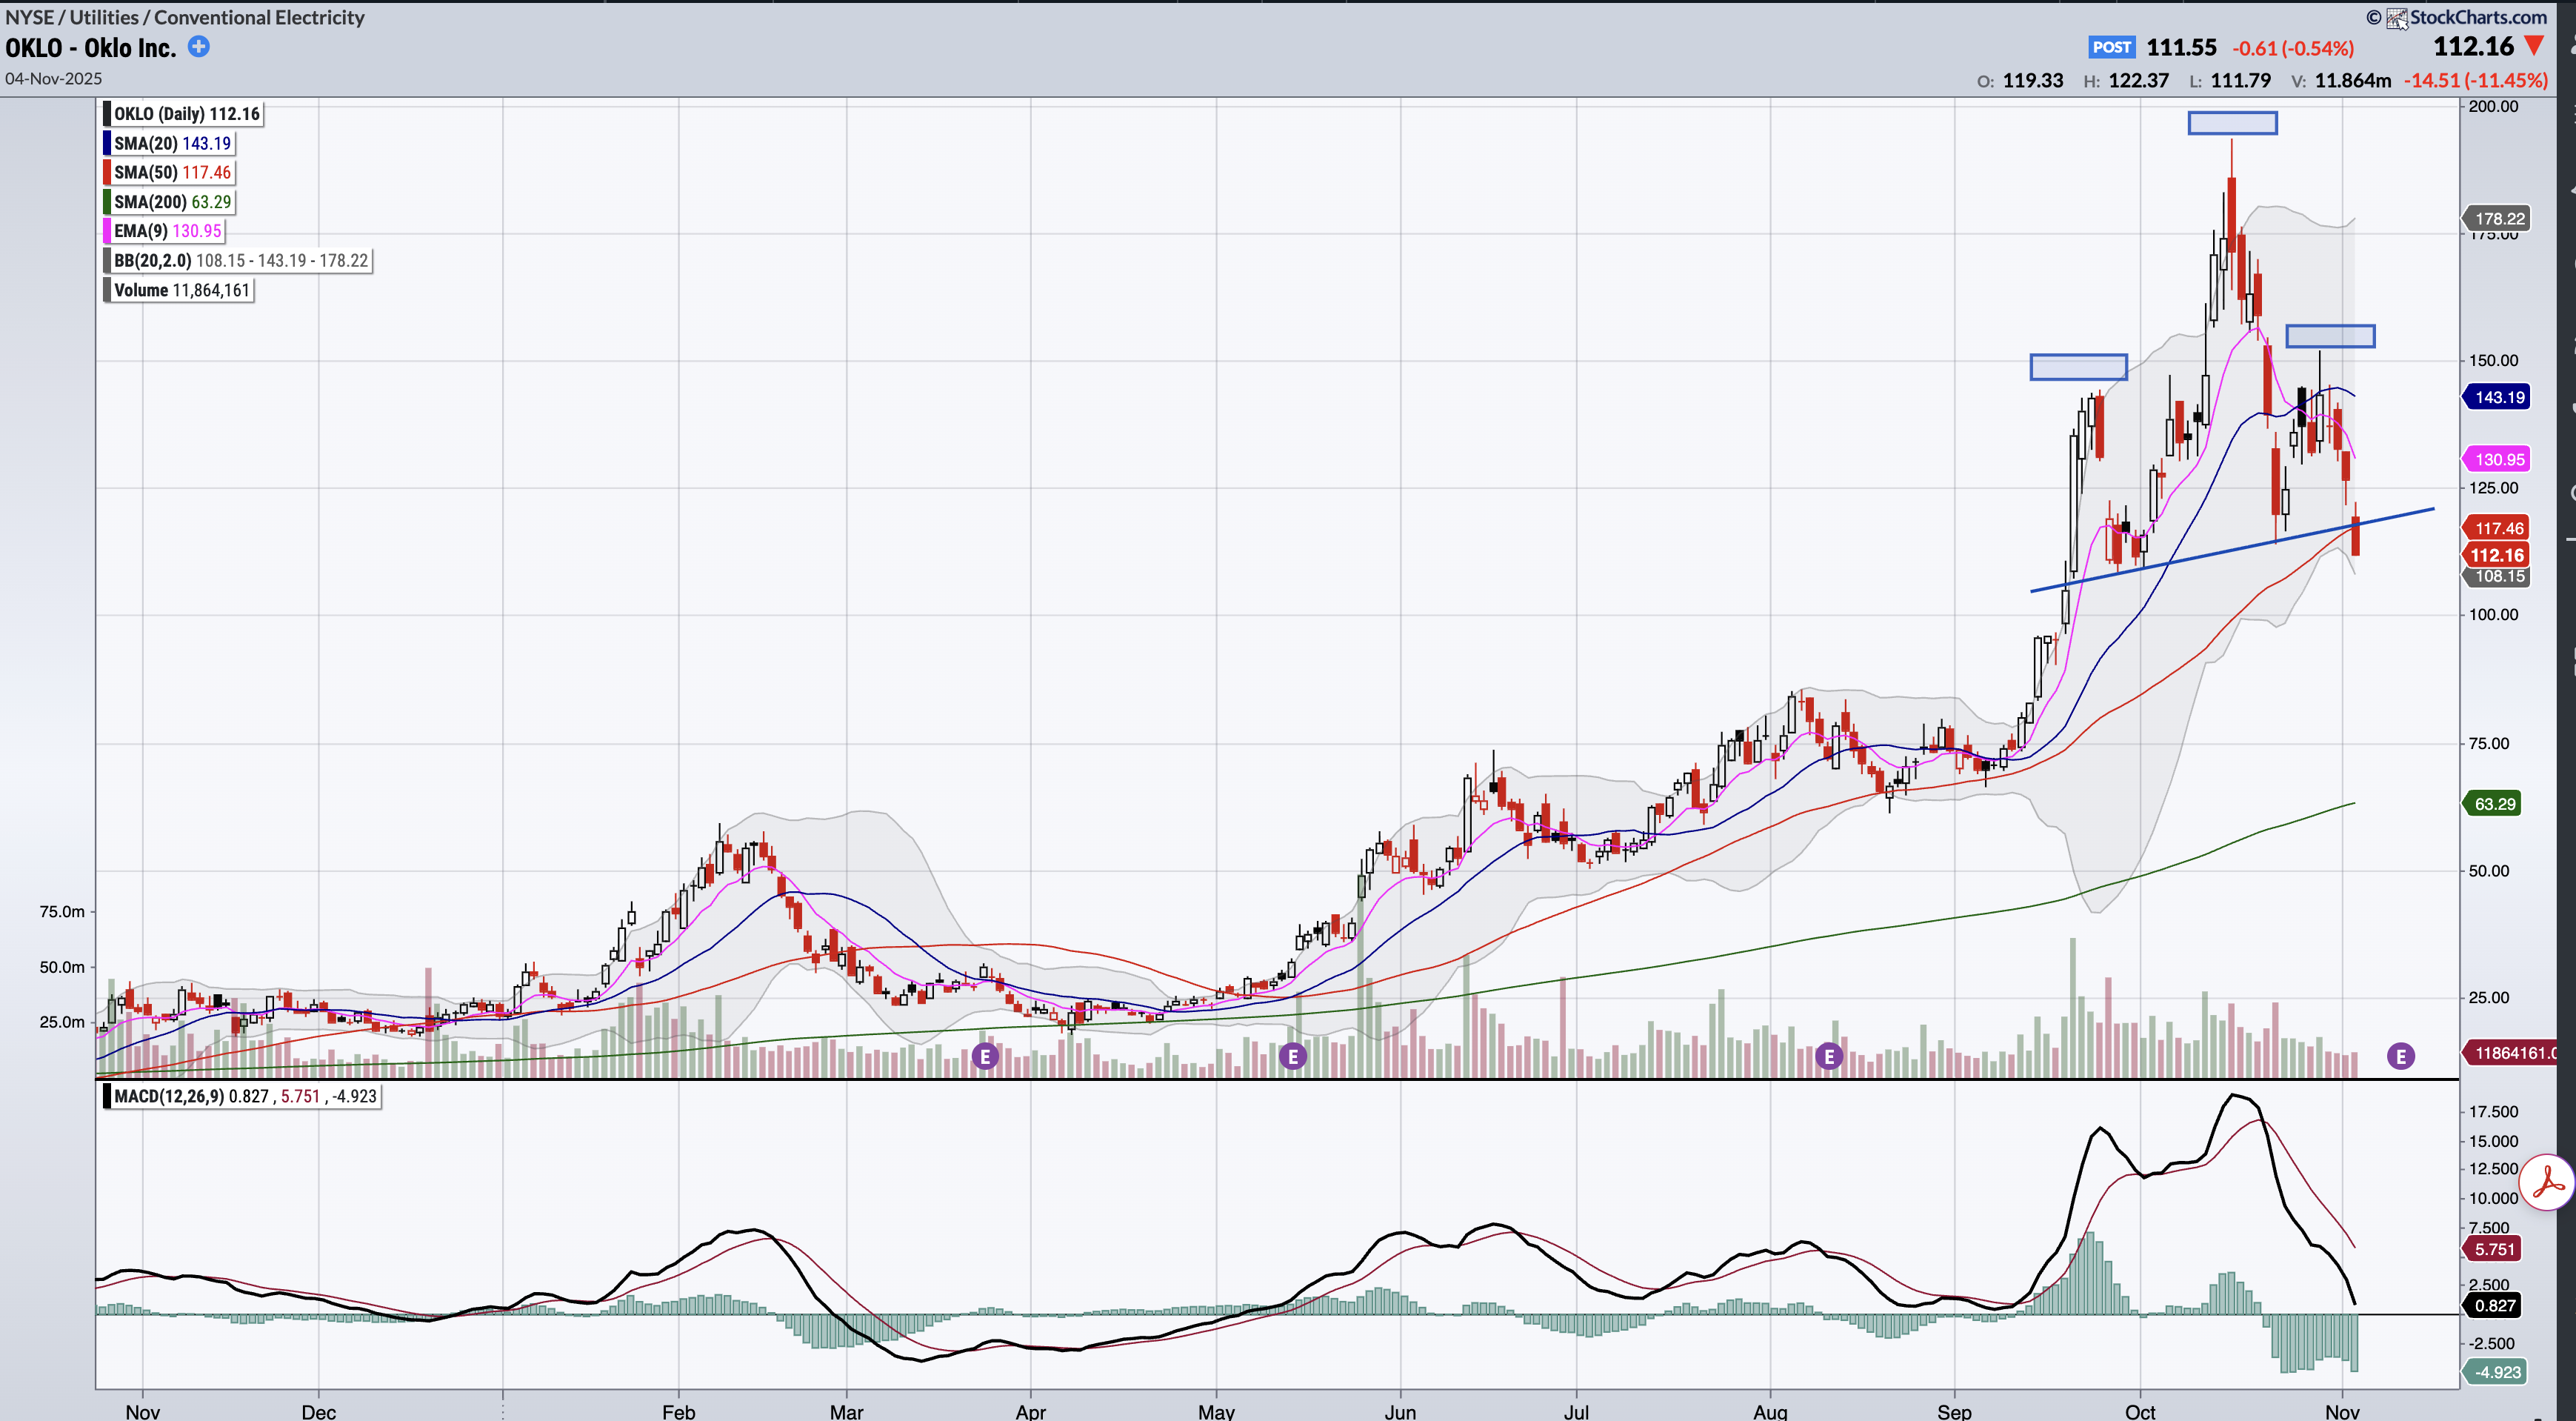Image resolution: width=2576 pixels, height=1421 pixels.
Task: Click the EMA(9) magenta legend swatch
Action: (x=107, y=231)
